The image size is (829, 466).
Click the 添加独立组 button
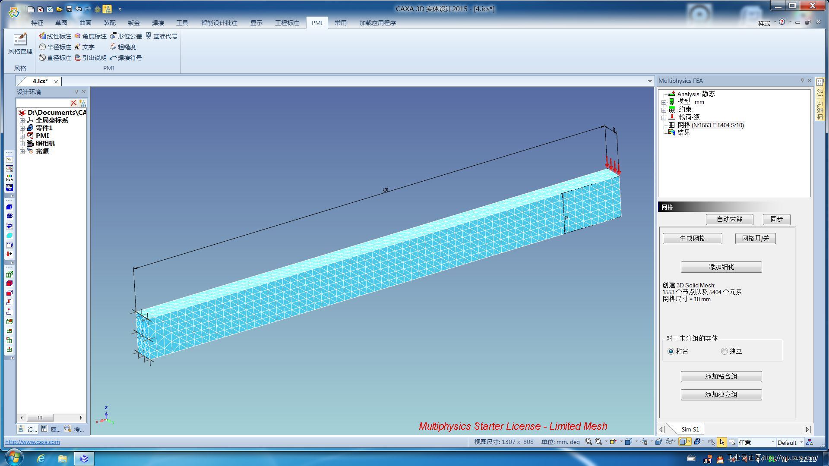721,395
